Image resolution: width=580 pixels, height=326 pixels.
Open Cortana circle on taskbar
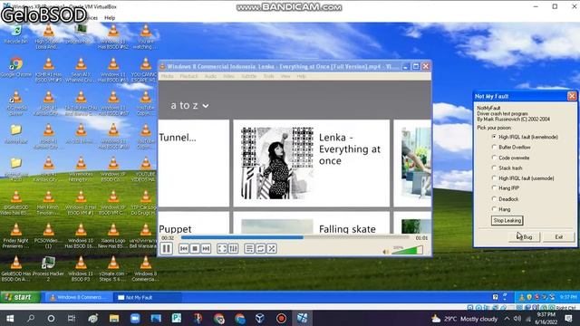[51, 318]
